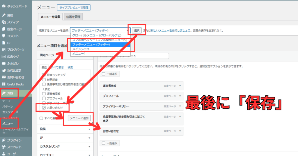Expand the カテゴリー accordion section

(x=65, y=154)
